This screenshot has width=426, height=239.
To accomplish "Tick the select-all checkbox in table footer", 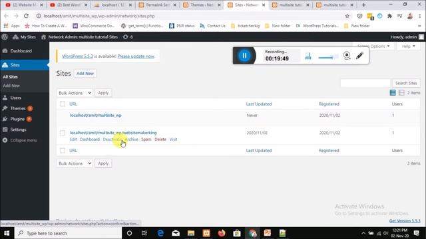I will [x=63, y=151].
